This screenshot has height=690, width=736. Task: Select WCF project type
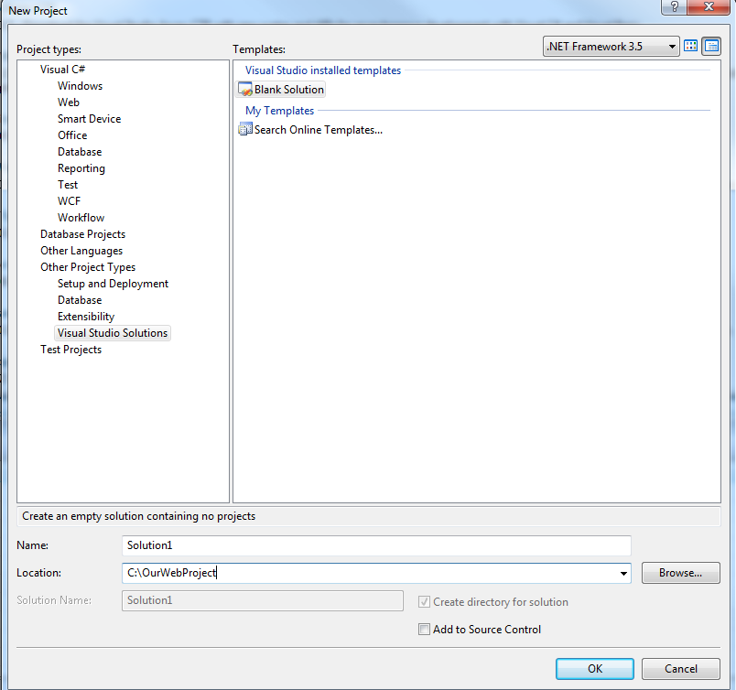(x=69, y=201)
